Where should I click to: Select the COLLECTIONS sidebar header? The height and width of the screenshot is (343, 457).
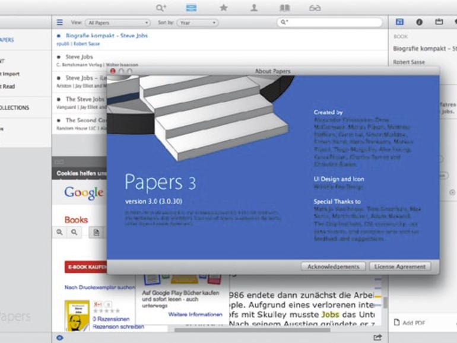[15, 107]
